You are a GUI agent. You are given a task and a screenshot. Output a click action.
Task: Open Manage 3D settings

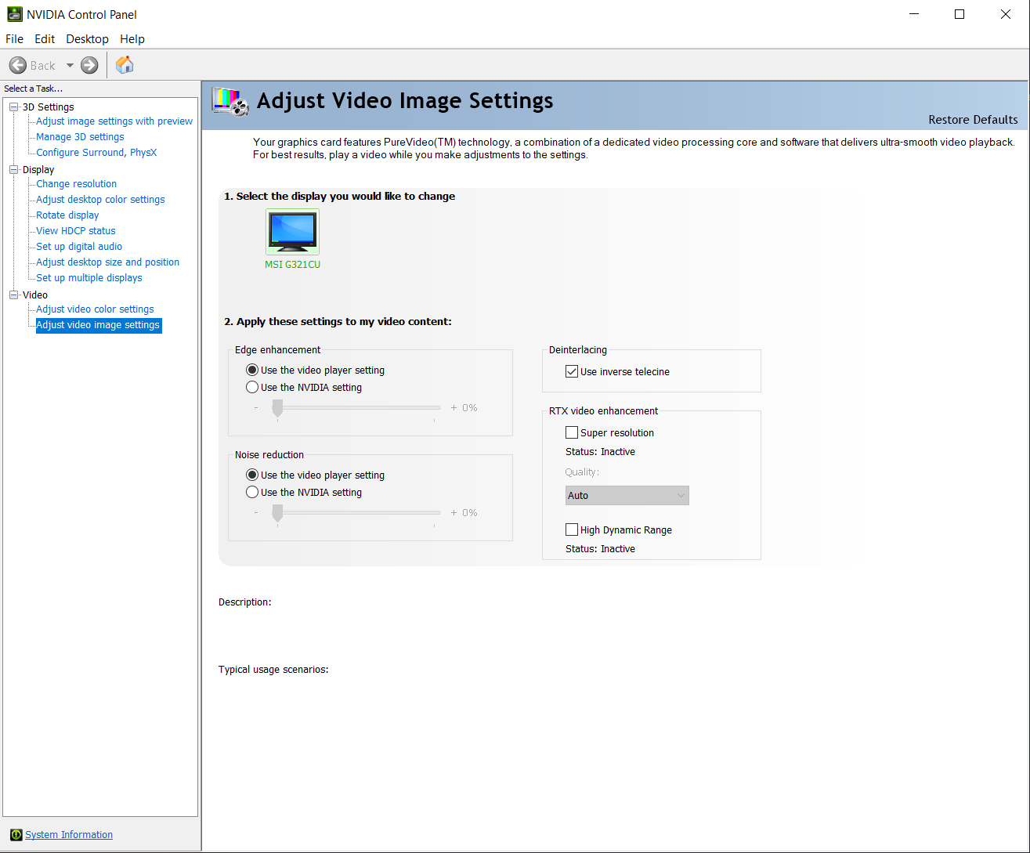80,137
